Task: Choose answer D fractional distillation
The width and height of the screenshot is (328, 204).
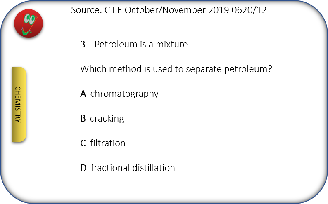Action: tap(128, 168)
